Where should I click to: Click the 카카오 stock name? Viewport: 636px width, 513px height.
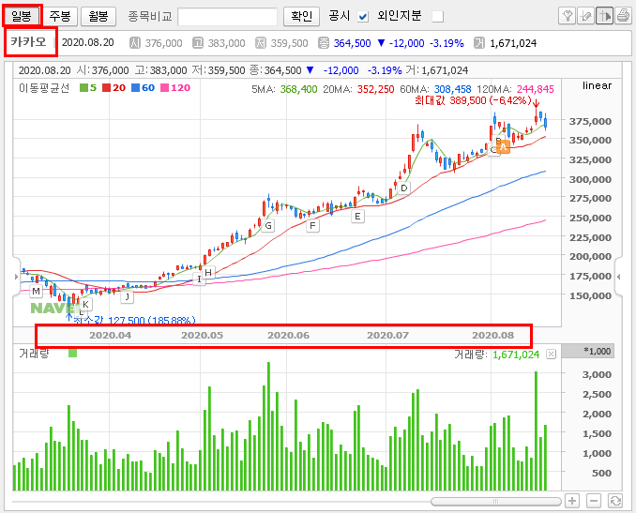point(28,42)
